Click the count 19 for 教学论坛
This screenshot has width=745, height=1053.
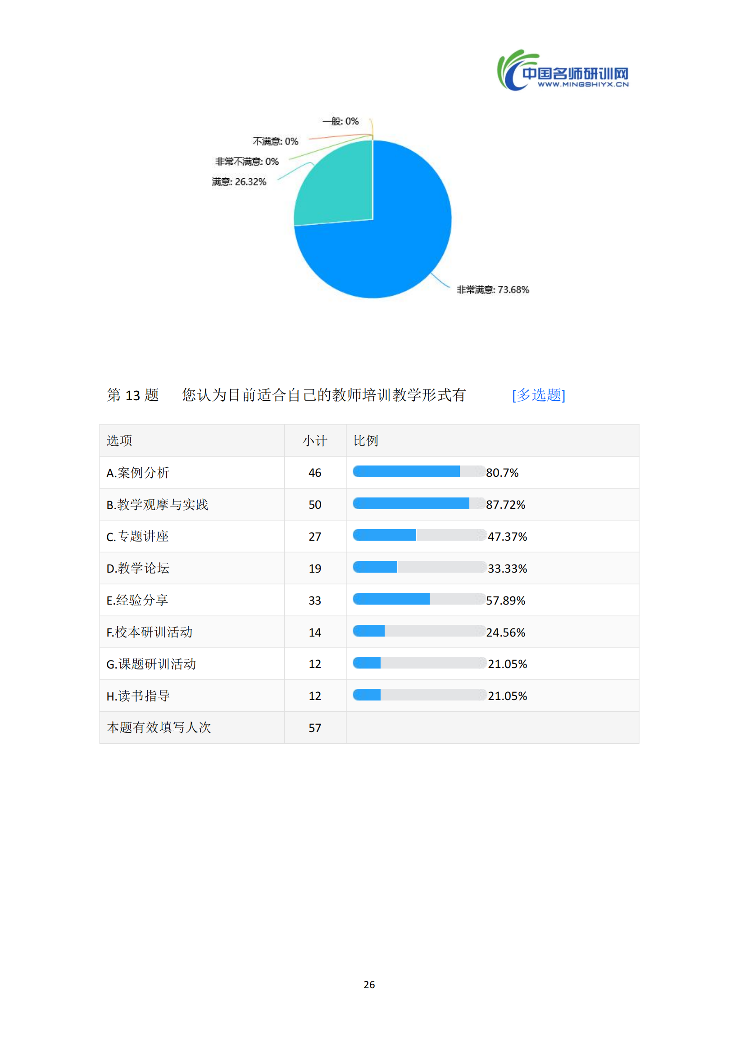tap(315, 569)
